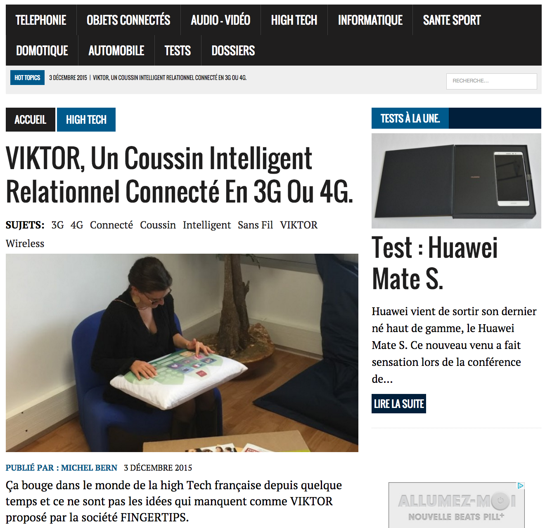Click the LIRE LA SUITE button
545x528 pixels.
(x=399, y=404)
